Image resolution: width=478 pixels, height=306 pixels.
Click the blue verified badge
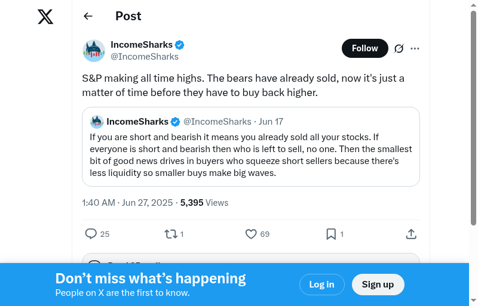coord(179,45)
